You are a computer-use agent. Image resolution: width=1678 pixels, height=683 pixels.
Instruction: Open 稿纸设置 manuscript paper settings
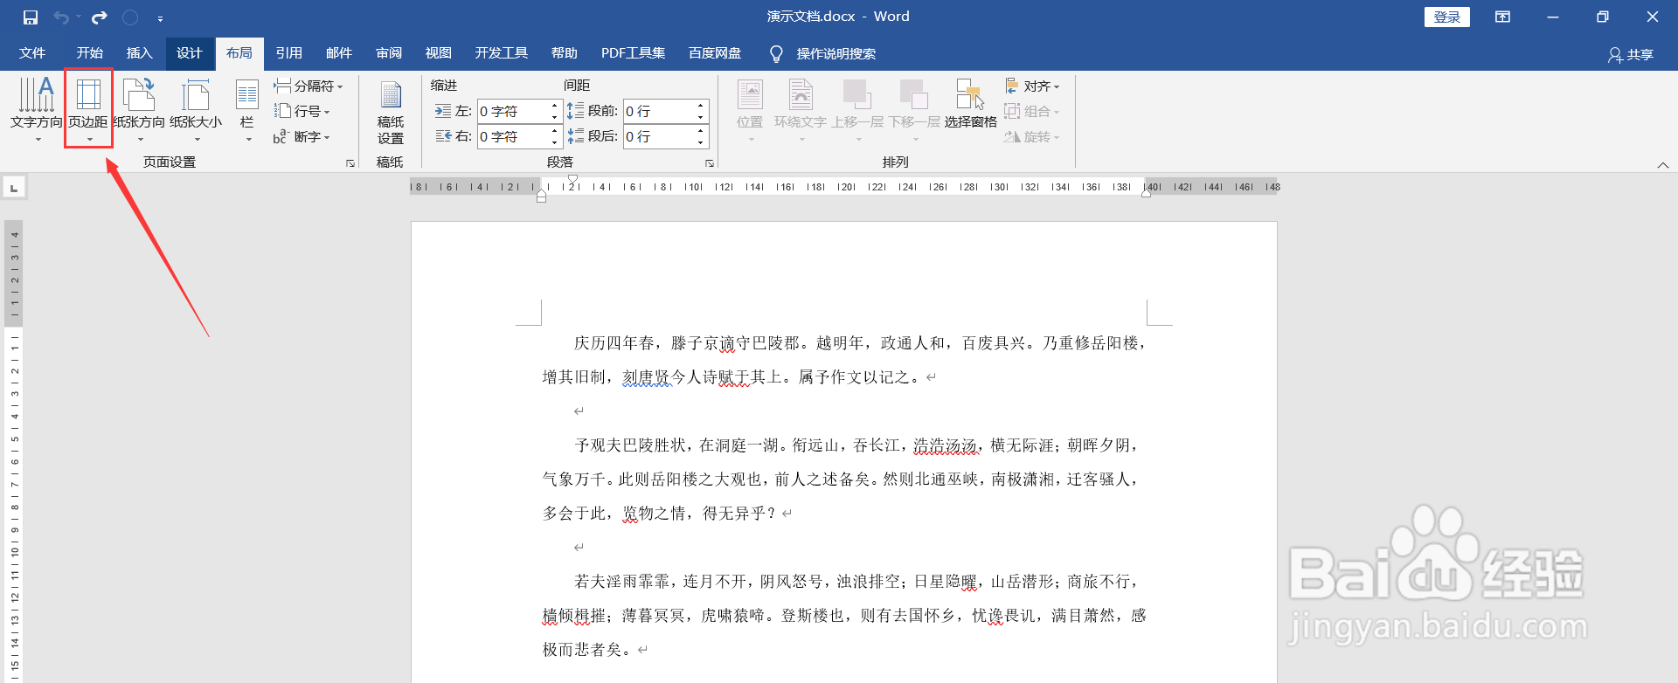391,111
